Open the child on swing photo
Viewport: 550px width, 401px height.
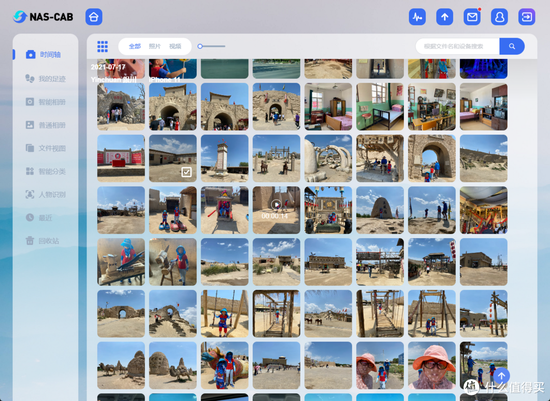225,313
